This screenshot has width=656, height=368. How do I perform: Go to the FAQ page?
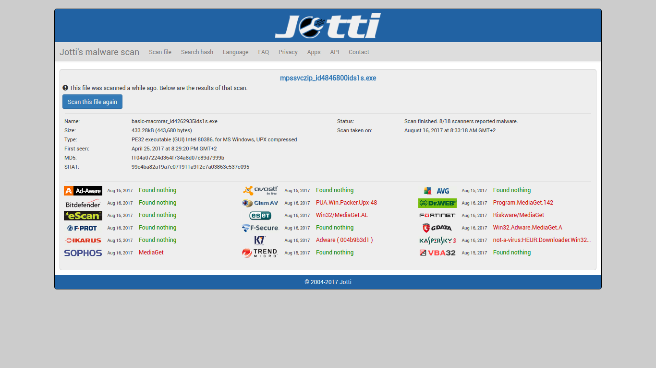(x=264, y=52)
